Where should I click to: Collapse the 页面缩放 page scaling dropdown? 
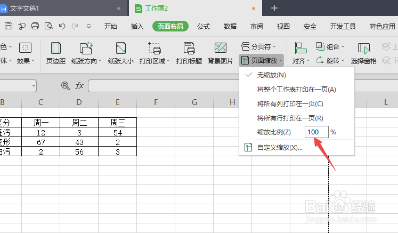pyautogui.click(x=262, y=60)
